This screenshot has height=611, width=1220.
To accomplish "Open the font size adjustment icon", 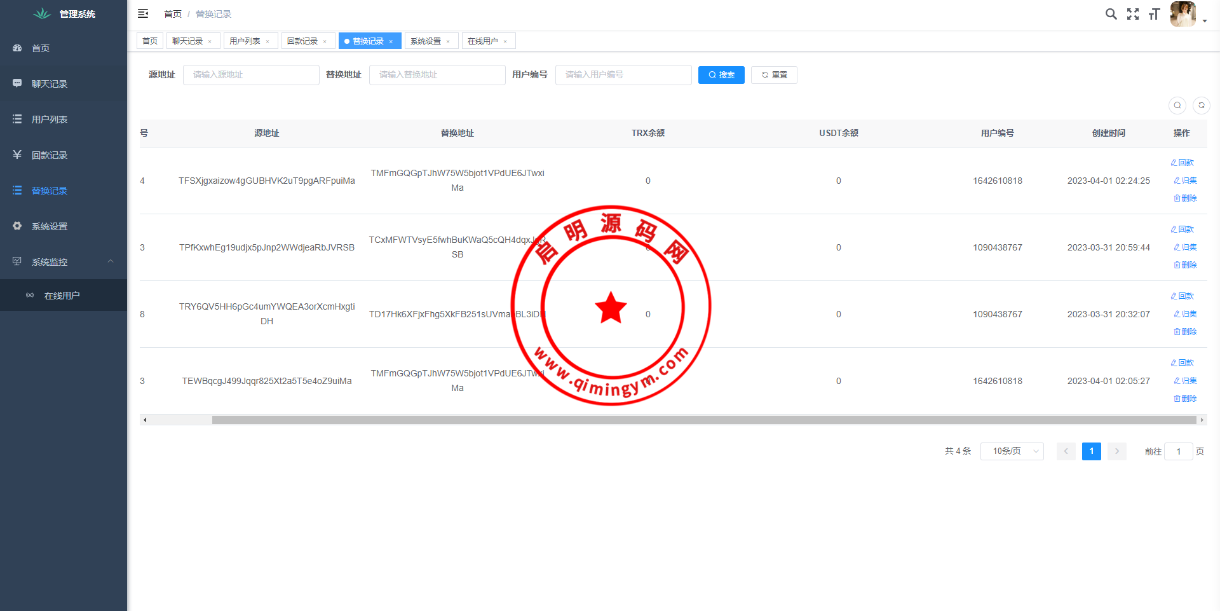I will click(1155, 14).
